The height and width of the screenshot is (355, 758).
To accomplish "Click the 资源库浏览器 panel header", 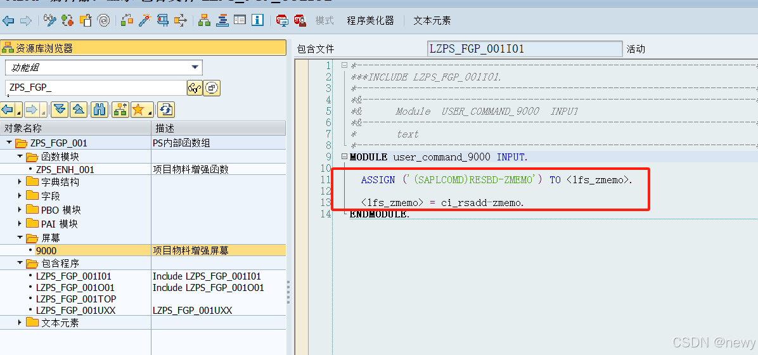I will click(143, 48).
